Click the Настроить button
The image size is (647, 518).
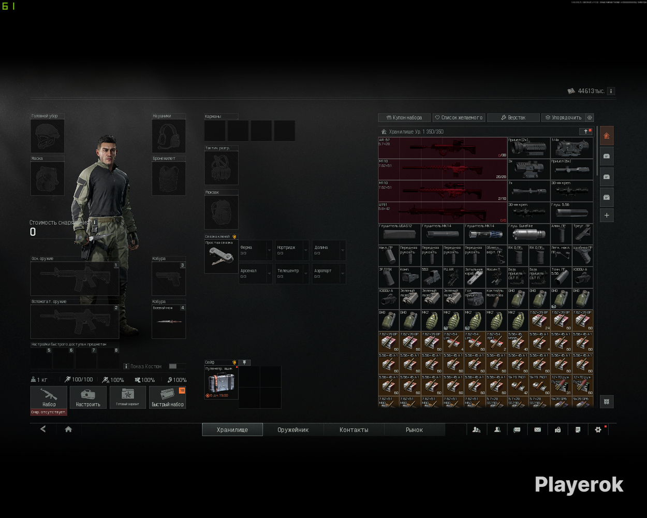(88, 397)
